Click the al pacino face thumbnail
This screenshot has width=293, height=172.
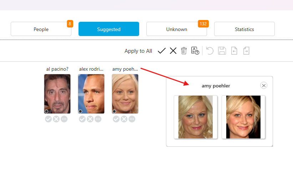point(57,94)
